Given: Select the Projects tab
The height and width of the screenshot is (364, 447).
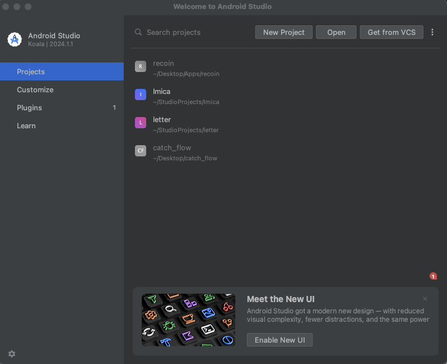Looking at the screenshot, I should coord(62,71).
